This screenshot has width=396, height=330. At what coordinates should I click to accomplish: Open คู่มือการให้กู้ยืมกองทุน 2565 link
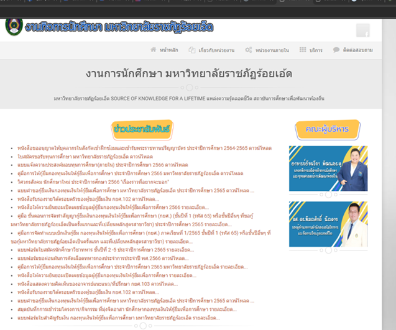click(132, 267)
